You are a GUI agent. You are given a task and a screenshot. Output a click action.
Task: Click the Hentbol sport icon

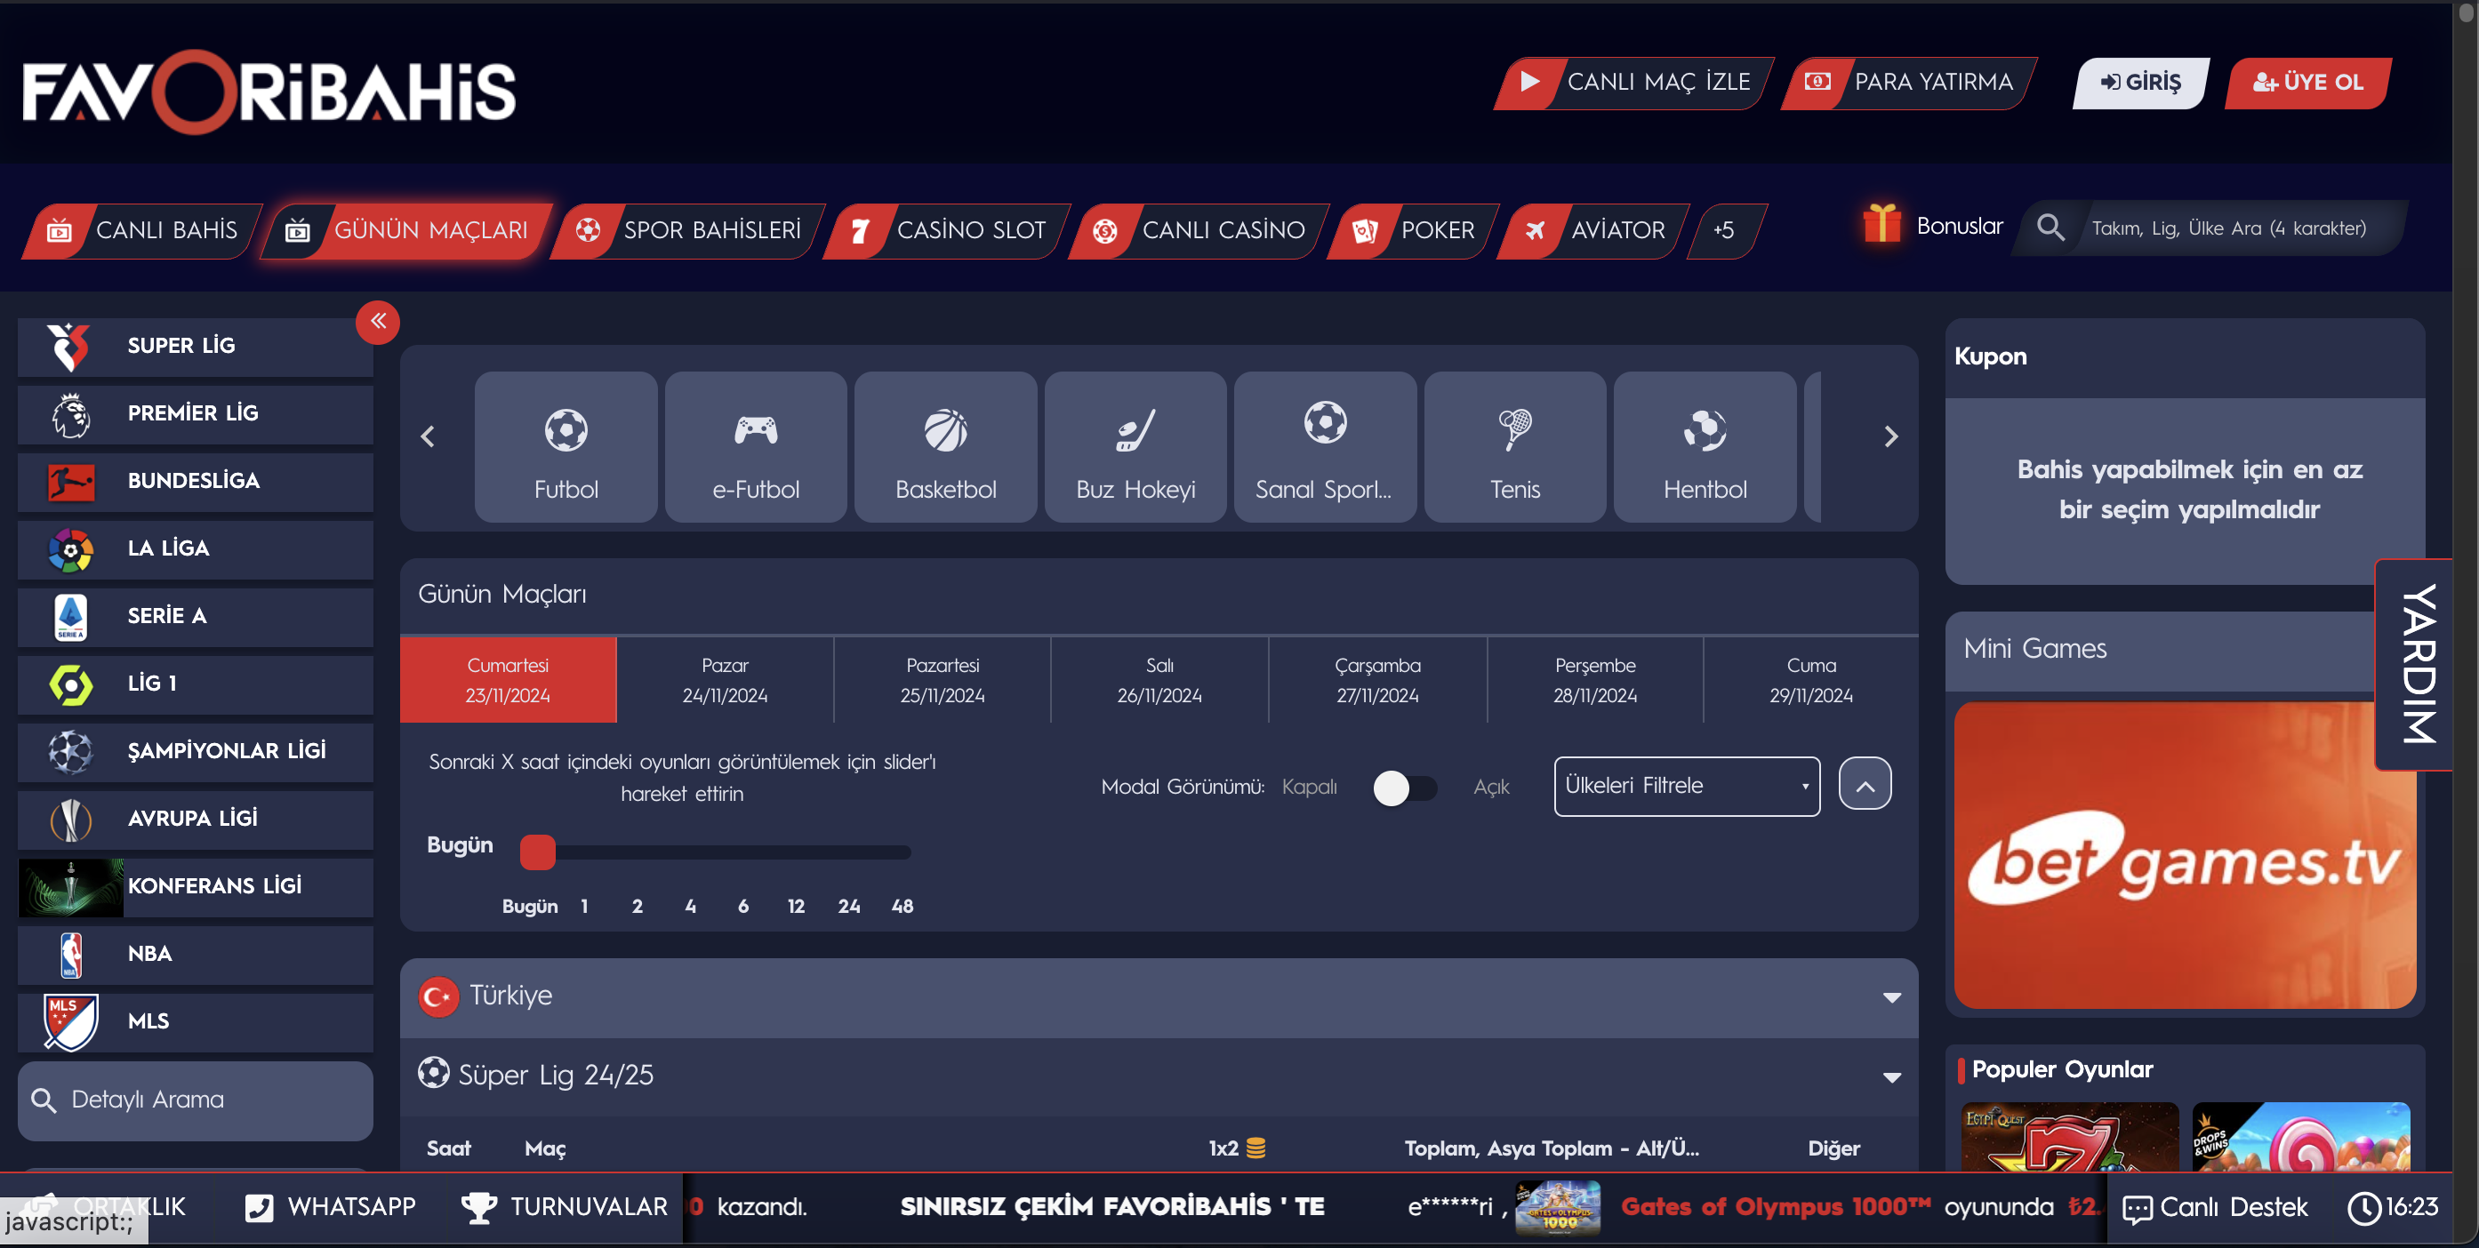(1705, 430)
